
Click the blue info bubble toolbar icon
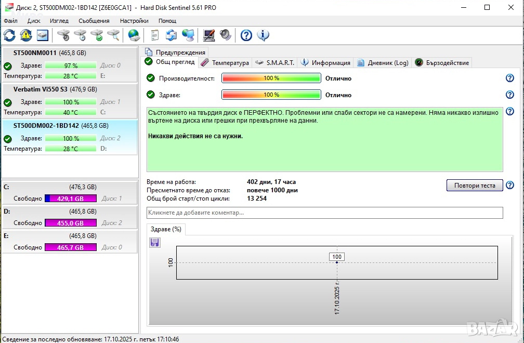click(x=263, y=35)
